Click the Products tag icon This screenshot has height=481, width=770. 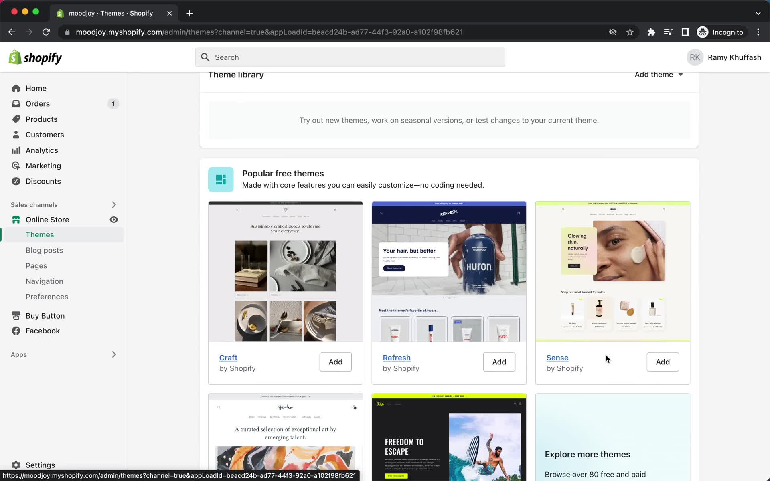click(16, 119)
